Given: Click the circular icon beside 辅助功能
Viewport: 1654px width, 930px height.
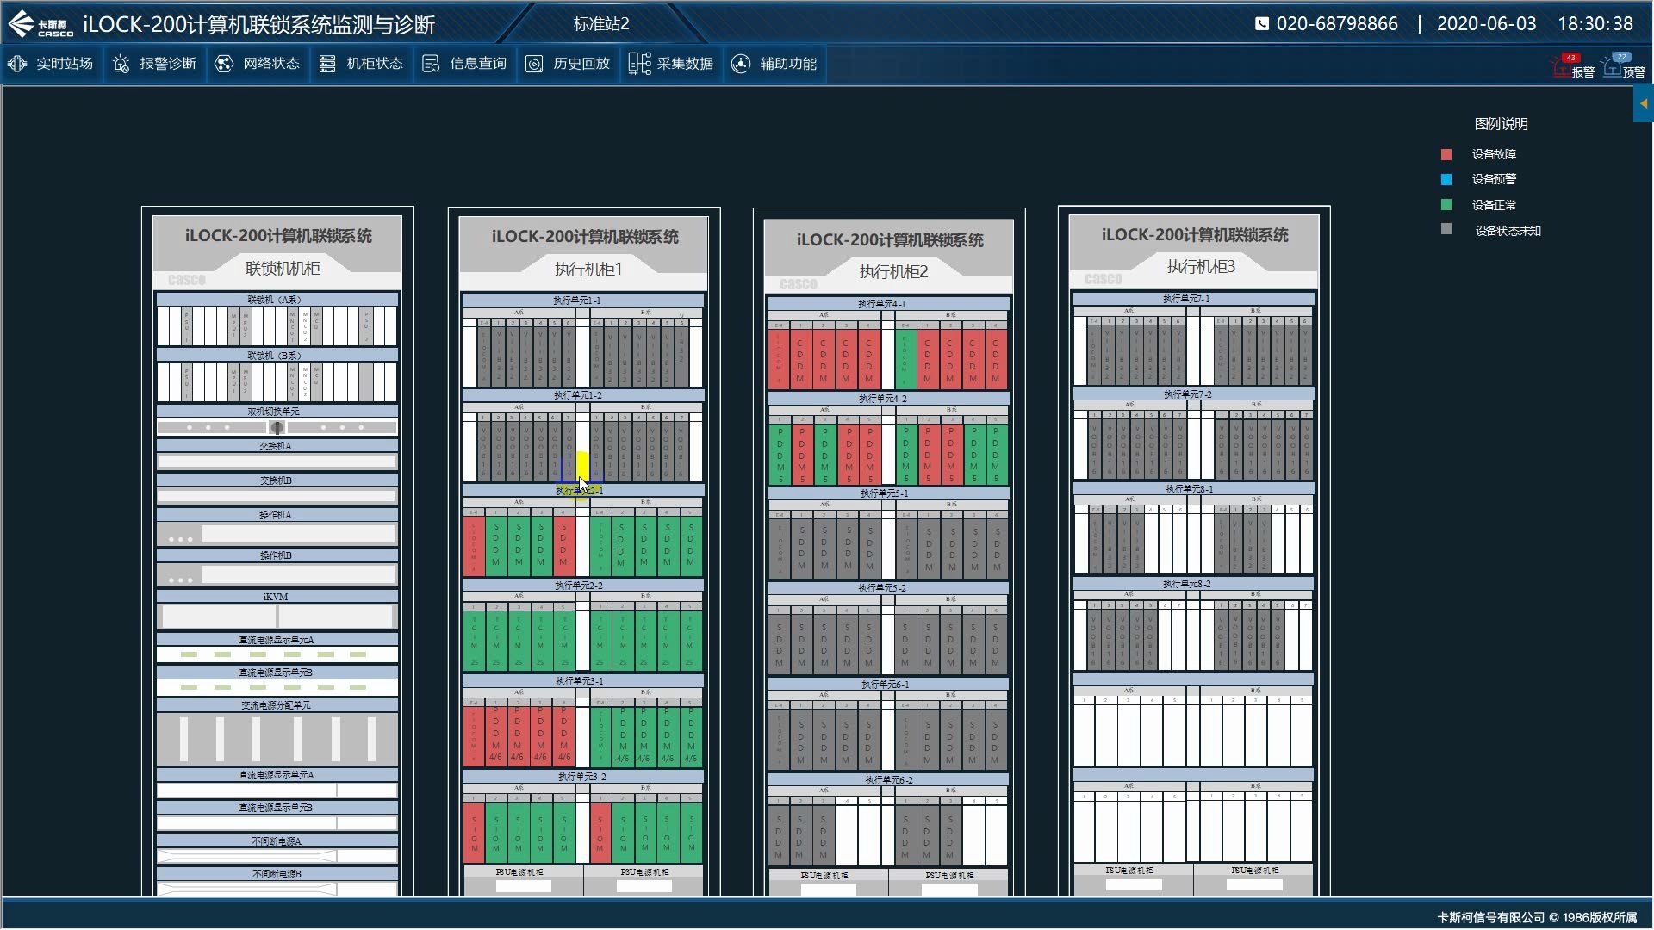Looking at the screenshot, I should [x=741, y=64].
